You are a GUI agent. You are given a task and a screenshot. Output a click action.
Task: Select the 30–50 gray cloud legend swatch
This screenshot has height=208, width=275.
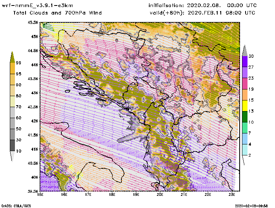pos(13,134)
